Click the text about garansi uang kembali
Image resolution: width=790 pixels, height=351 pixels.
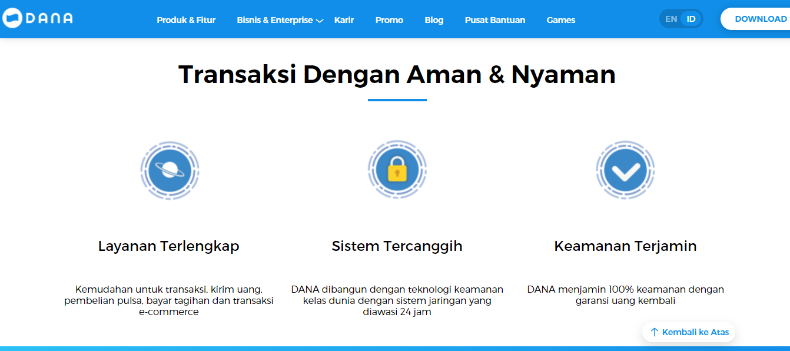pos(626,295)
